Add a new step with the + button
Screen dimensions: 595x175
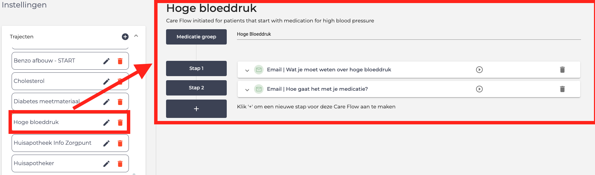coord(196,109)
